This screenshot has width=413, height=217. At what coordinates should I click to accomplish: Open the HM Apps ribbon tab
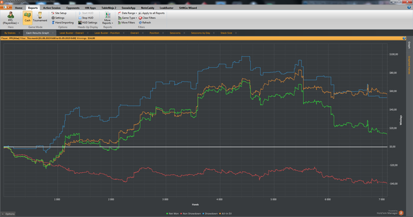90,8
